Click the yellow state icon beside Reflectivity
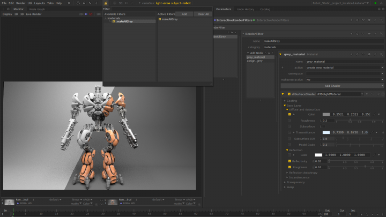Screen dimensions: 386x217 [289, 161]
